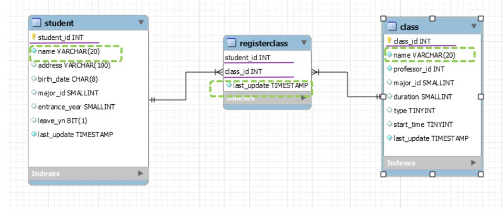Select duration SMALLINT column
The height and width of the screenshot is (209, 503).
point(423,97)
